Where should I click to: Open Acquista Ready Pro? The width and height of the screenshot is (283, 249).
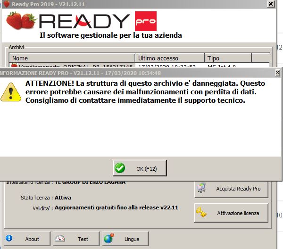click(x=231, y=189)
